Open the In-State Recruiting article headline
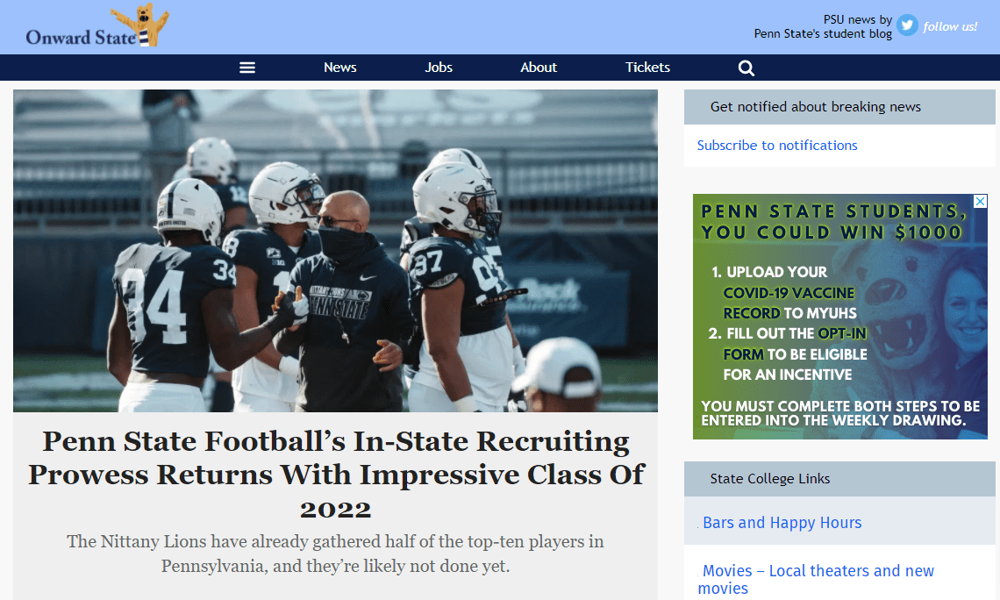This screenshot has width=1000, height=600. (336, 475)
